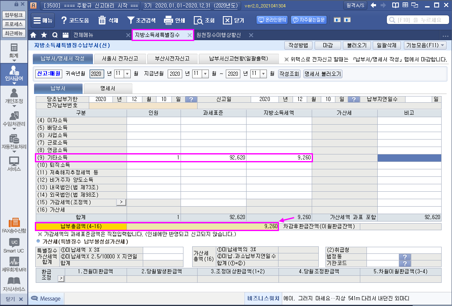Open favorites star icon
This screenshot has height=306, width=452.
click(44, 35)
